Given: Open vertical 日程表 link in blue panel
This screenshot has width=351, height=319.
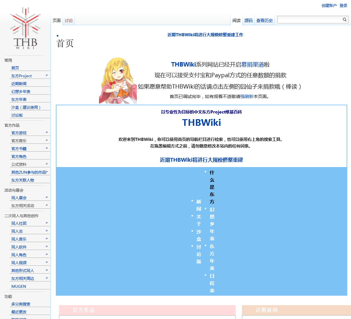Looking at the screenshot, I should coord(212,283).
